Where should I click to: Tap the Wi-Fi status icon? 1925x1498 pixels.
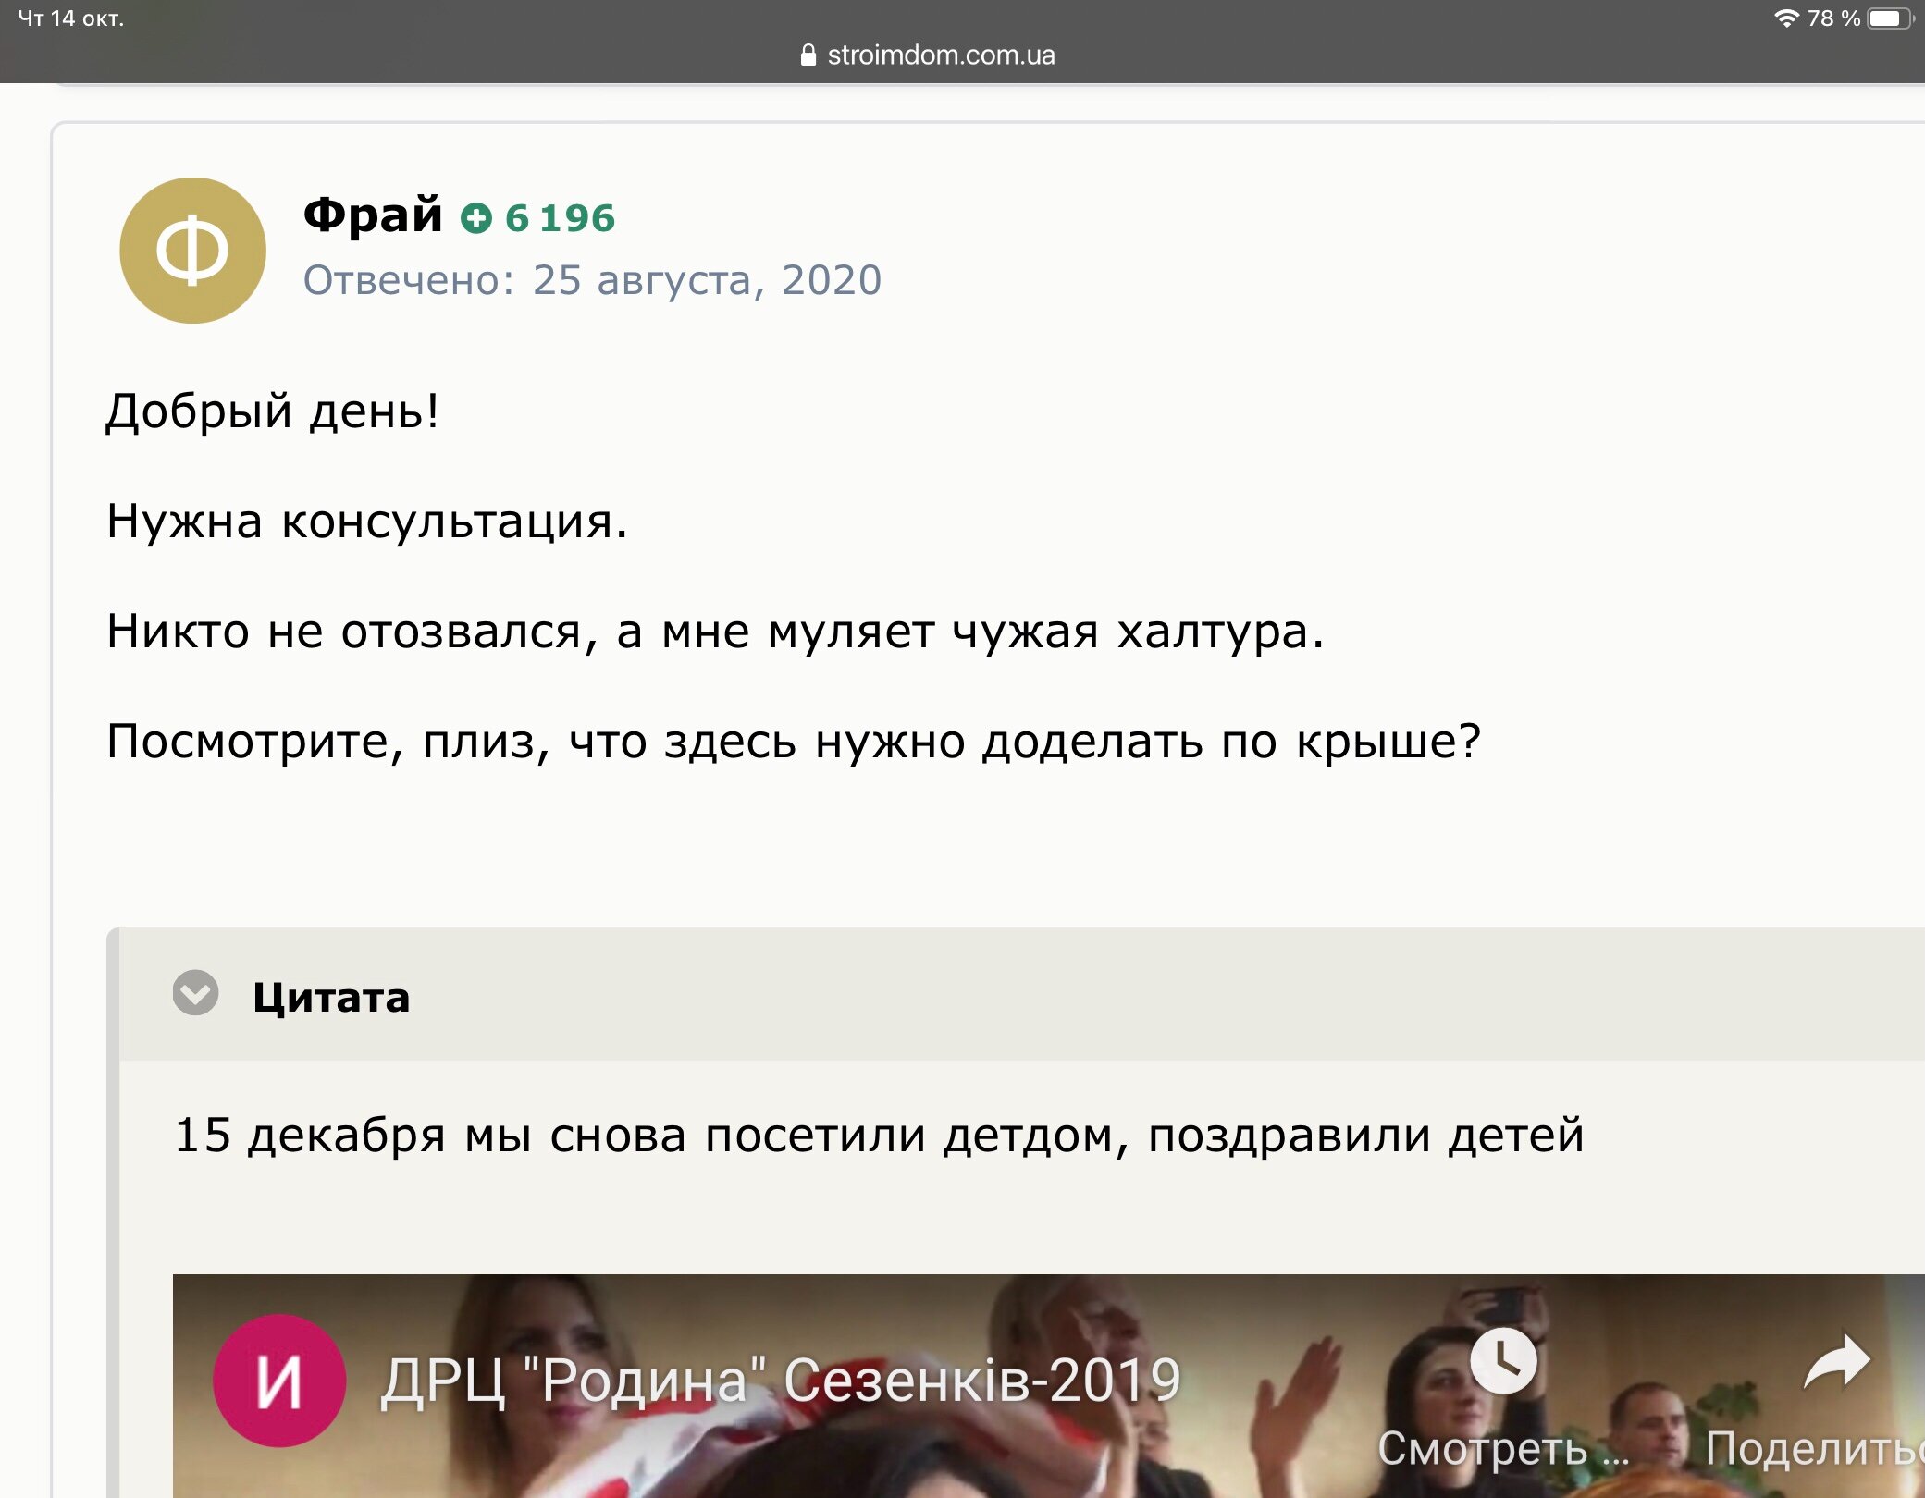pyautogui.click(x=1786, y=18)
